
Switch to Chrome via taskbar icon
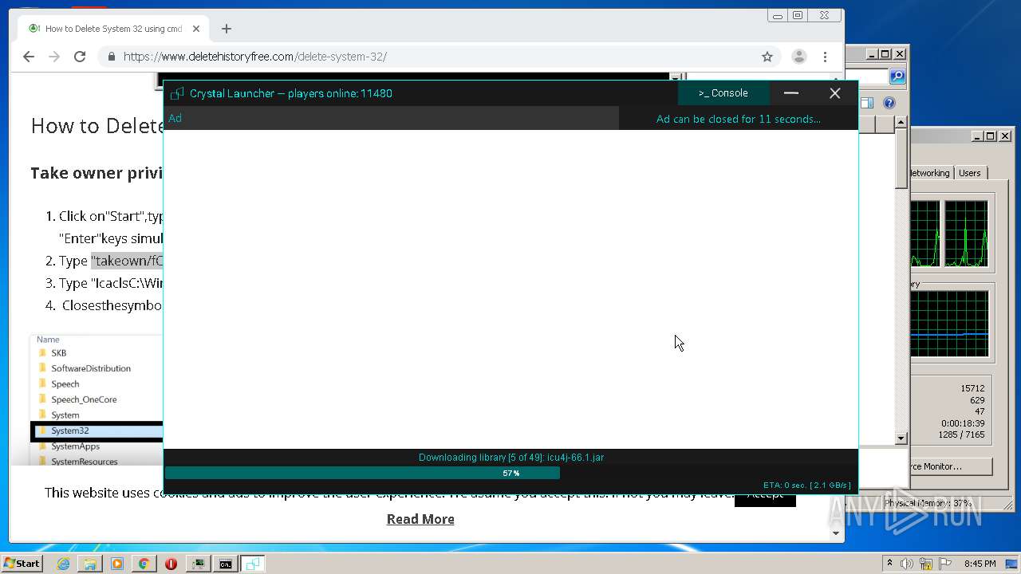[x=144, y=564]
